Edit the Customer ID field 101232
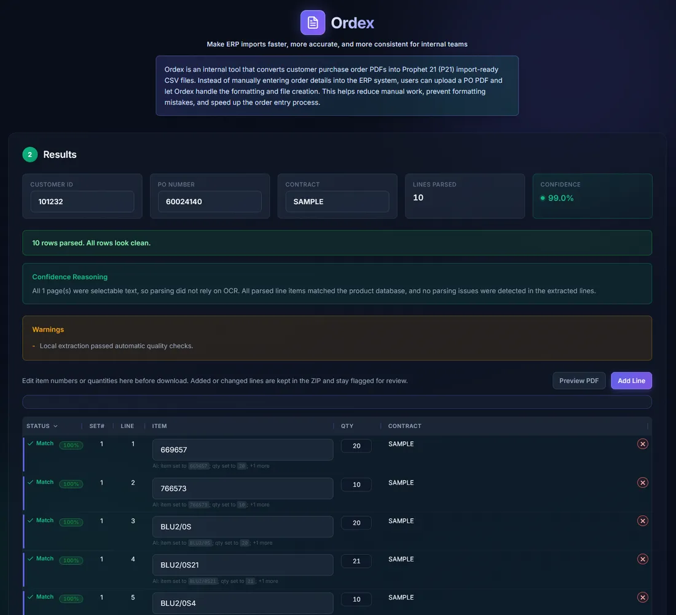This screenshot has width=676, height=615. click(82, 202)
